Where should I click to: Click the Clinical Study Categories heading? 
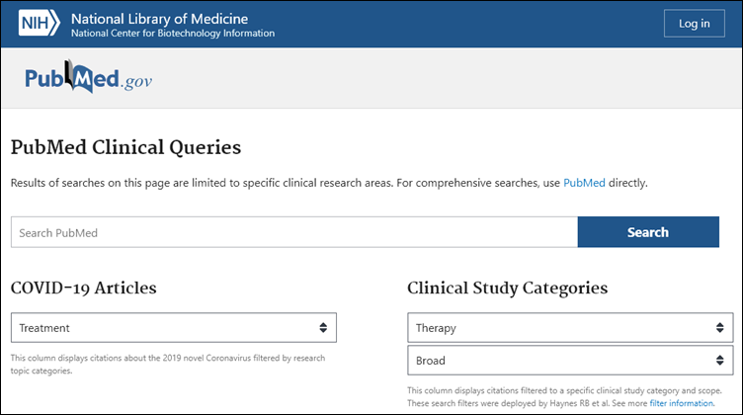point(507,288)
